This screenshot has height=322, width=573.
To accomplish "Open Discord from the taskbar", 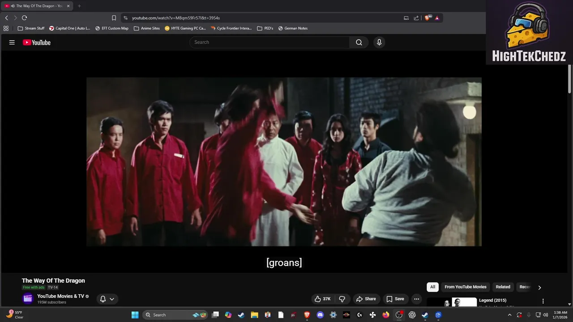I will pos(320,315).
